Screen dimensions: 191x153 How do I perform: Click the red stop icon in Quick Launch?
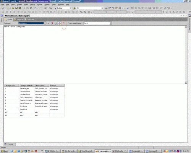tap(36, 151)
